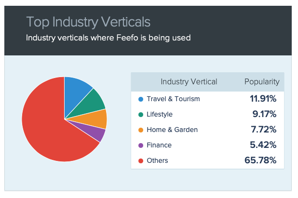Click the green Lifestyle legend dot
This screenshot has width=298, height=198.
141,115
